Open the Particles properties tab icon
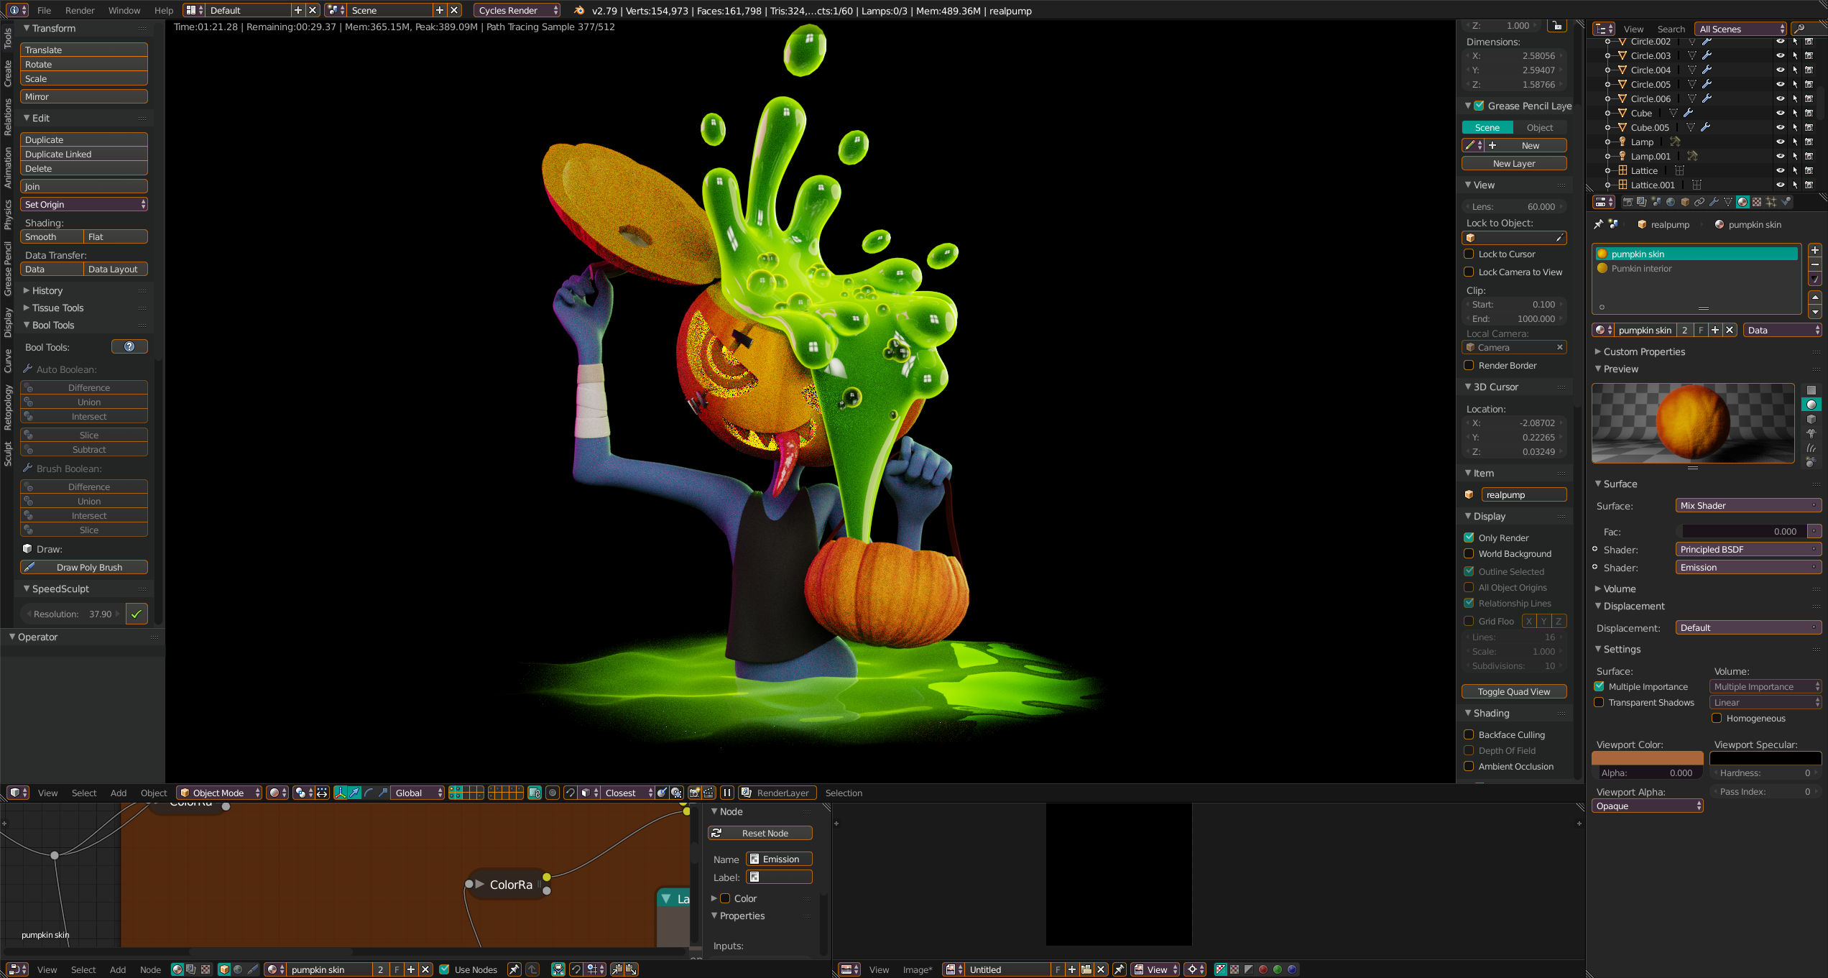The width and height of the screenshot is (1828, 978). click(1771, 202)
